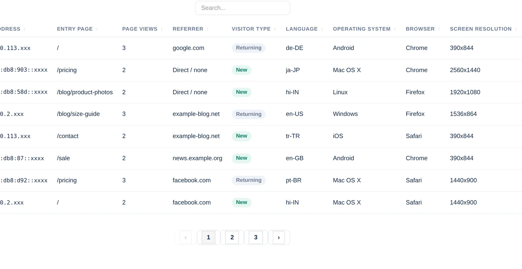The width and height of the screenshot is (522, 269).
Task: Go to previous page arrow
Action: tap(185, 237)
